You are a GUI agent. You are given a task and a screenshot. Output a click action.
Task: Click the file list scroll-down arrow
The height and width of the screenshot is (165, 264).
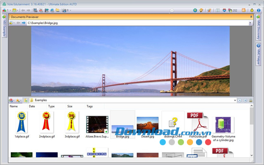click(252, 156)
